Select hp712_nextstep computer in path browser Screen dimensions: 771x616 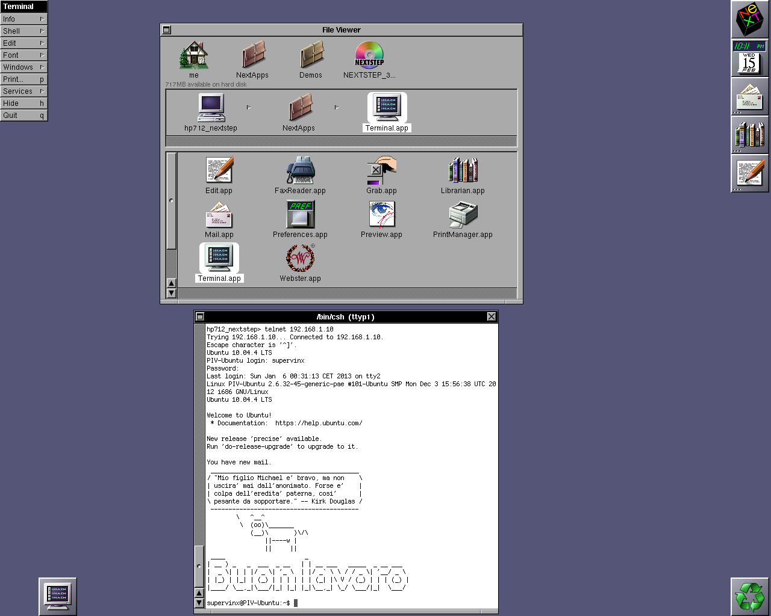click(x=211, y=108)
